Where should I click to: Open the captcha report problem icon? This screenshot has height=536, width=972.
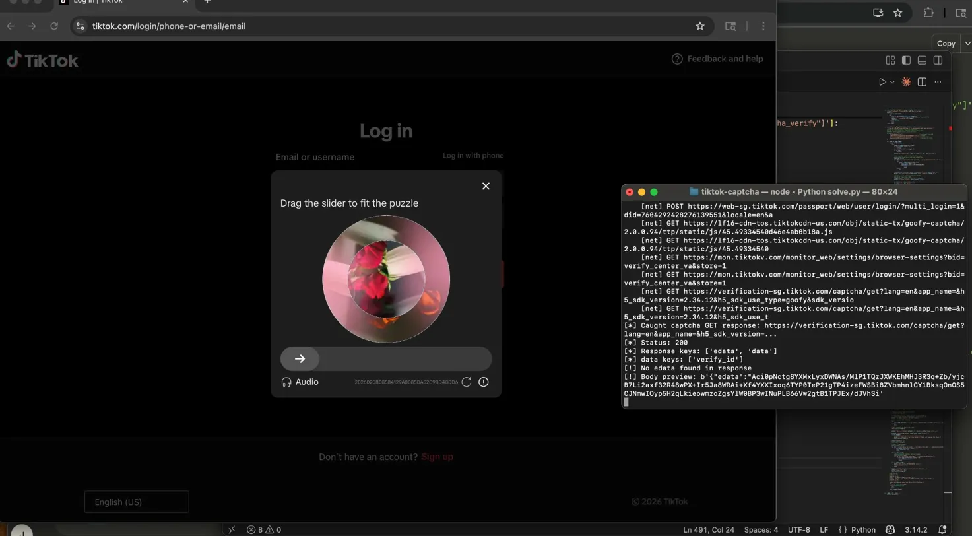(484, 382)
